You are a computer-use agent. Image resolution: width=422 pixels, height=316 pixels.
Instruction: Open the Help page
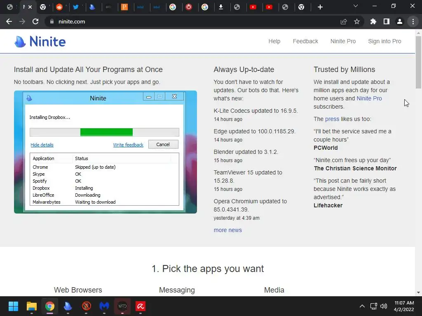pyautogui.click(x=274, y=41)
